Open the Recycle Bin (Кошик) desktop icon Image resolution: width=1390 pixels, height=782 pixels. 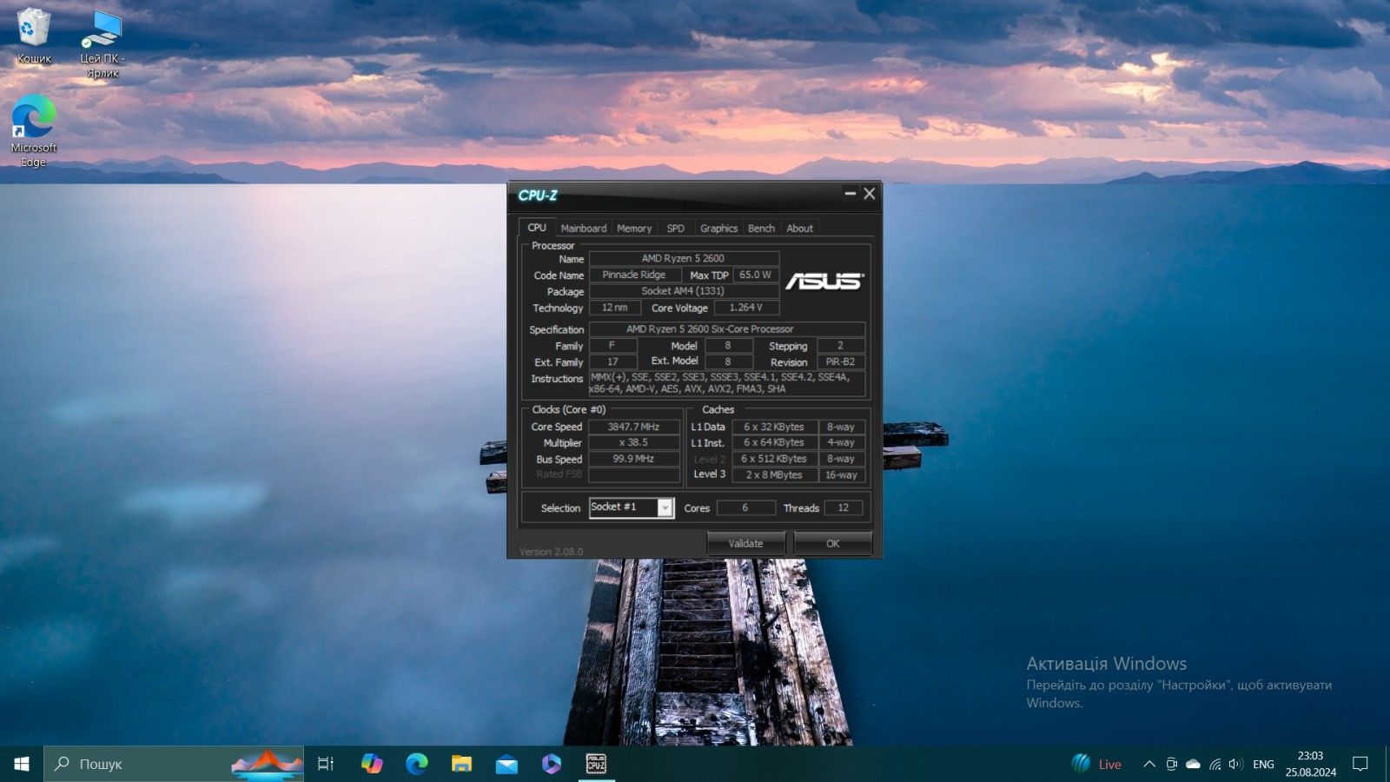[34, 36]
